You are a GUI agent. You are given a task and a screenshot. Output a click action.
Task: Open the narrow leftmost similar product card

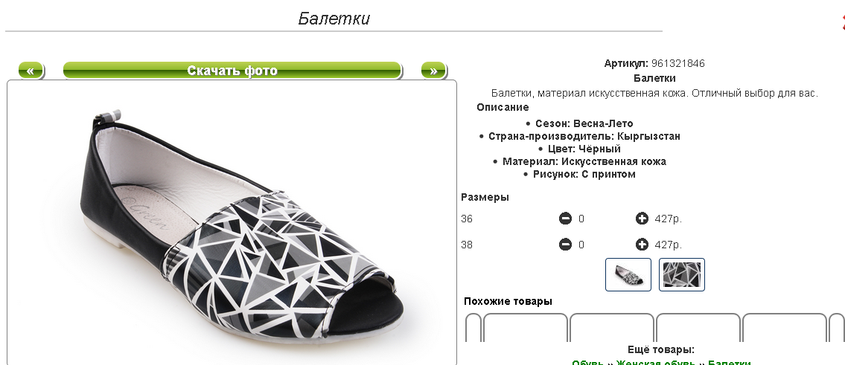[473, 327]
